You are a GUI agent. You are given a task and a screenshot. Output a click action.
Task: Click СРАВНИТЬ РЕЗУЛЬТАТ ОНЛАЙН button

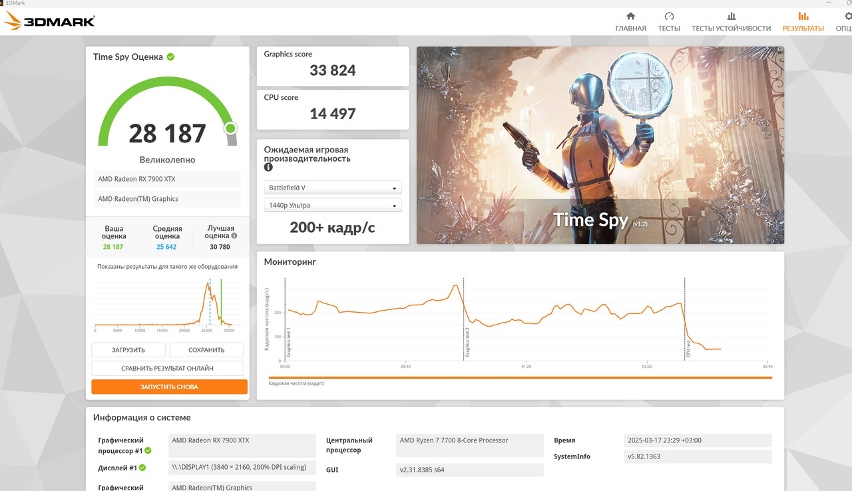pos(167,368)
